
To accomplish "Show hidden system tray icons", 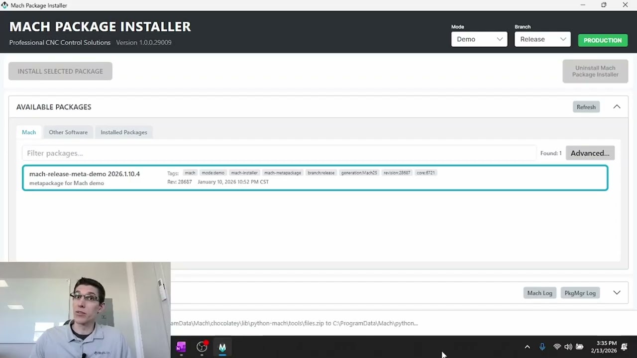I will coord(528,347).
